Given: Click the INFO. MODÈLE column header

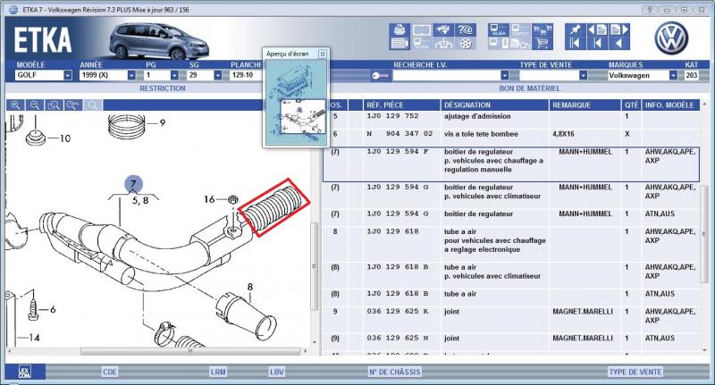Looking at the screenshot, I should pyautogui.click(x=669, y=105).
